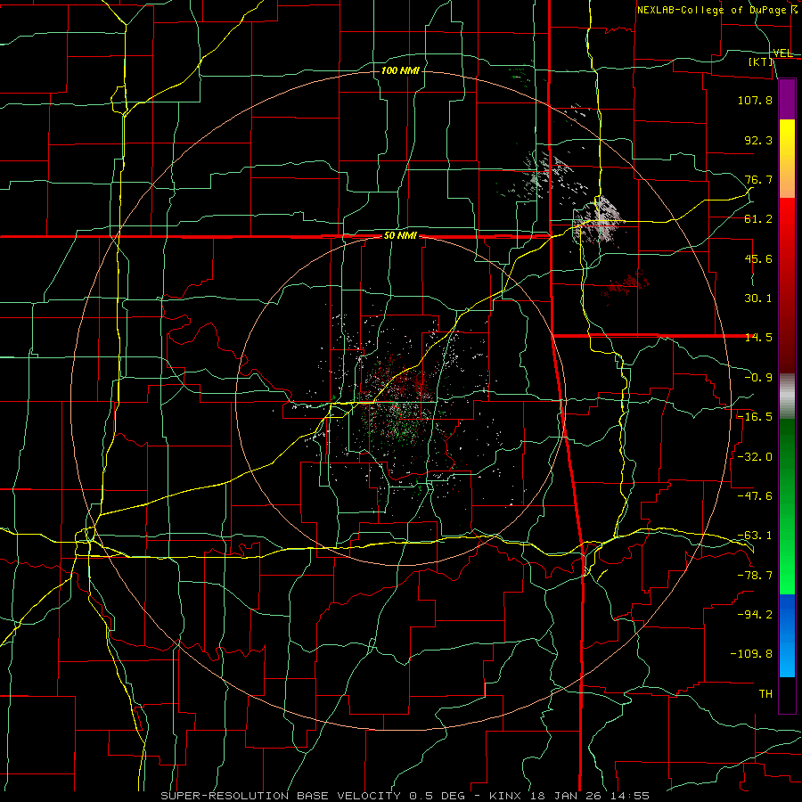The image size is (802, 802).
Task: Click the VEL legend title
Action: coord(783,53)
